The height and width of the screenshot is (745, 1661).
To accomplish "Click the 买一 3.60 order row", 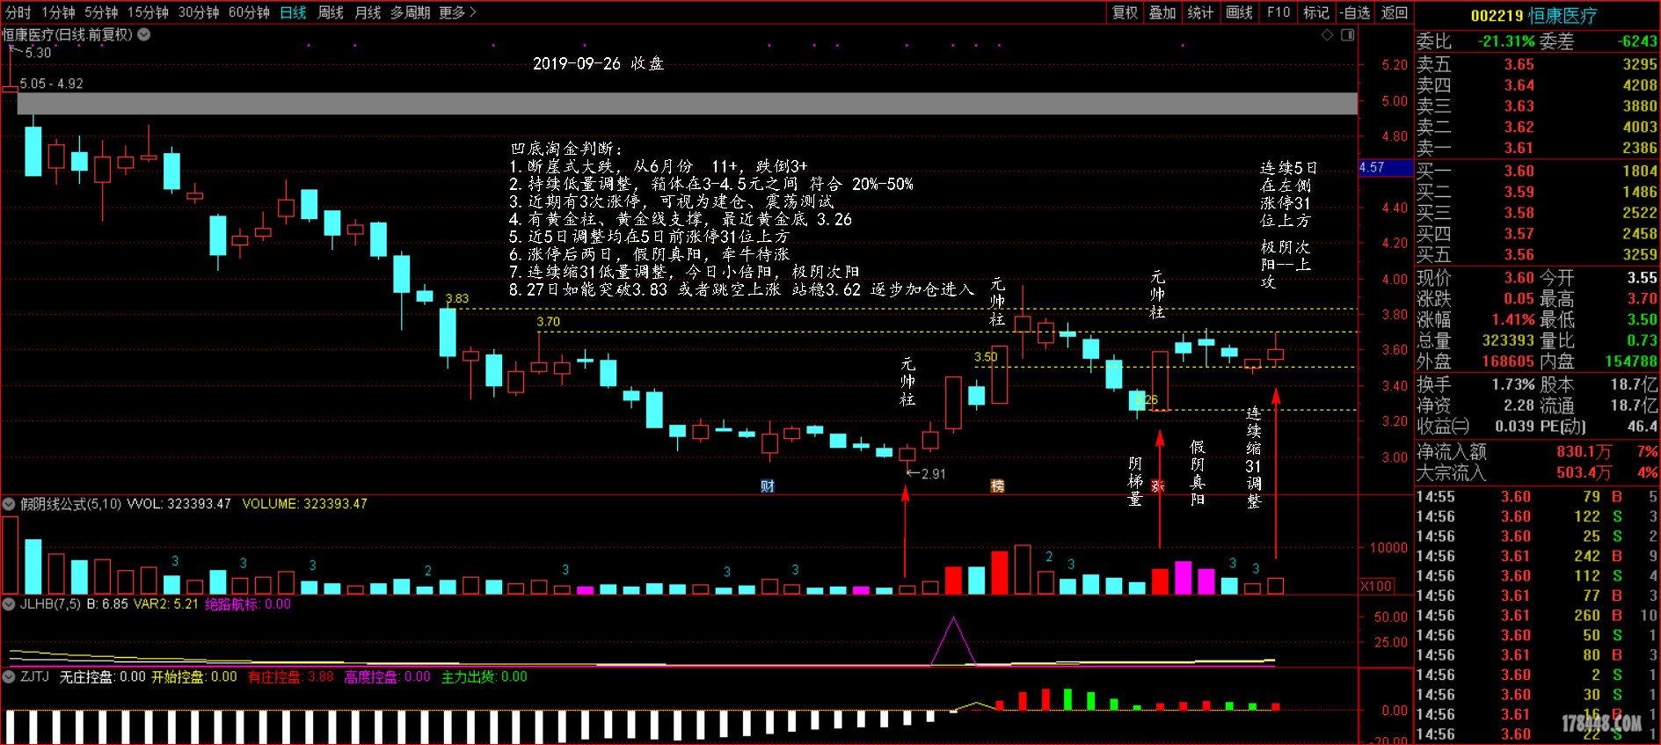I will [x=1537, y=171].
